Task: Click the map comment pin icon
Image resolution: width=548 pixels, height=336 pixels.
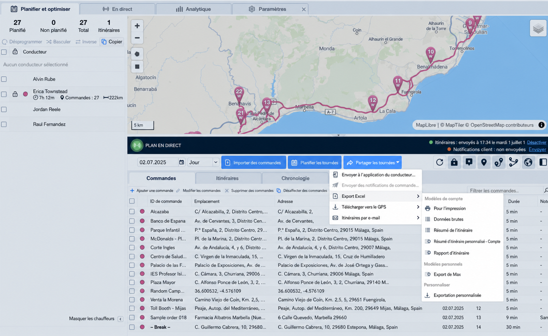Action: [x=469, y=162]
